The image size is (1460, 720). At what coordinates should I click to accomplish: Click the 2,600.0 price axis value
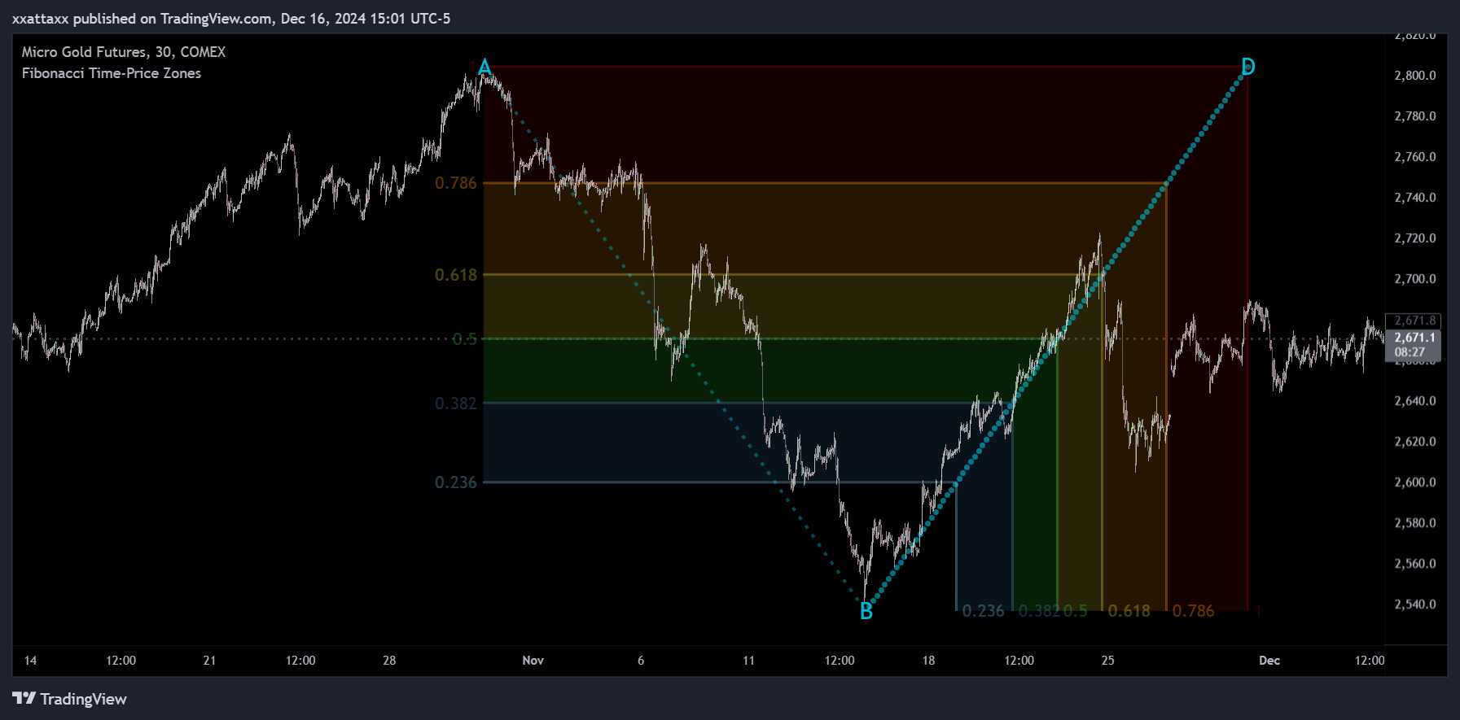pos(1415,482)
